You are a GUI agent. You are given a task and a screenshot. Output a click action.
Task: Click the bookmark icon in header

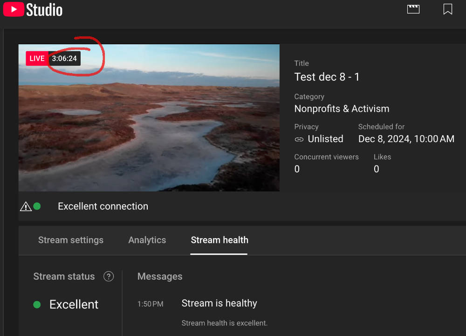(448, 9)
